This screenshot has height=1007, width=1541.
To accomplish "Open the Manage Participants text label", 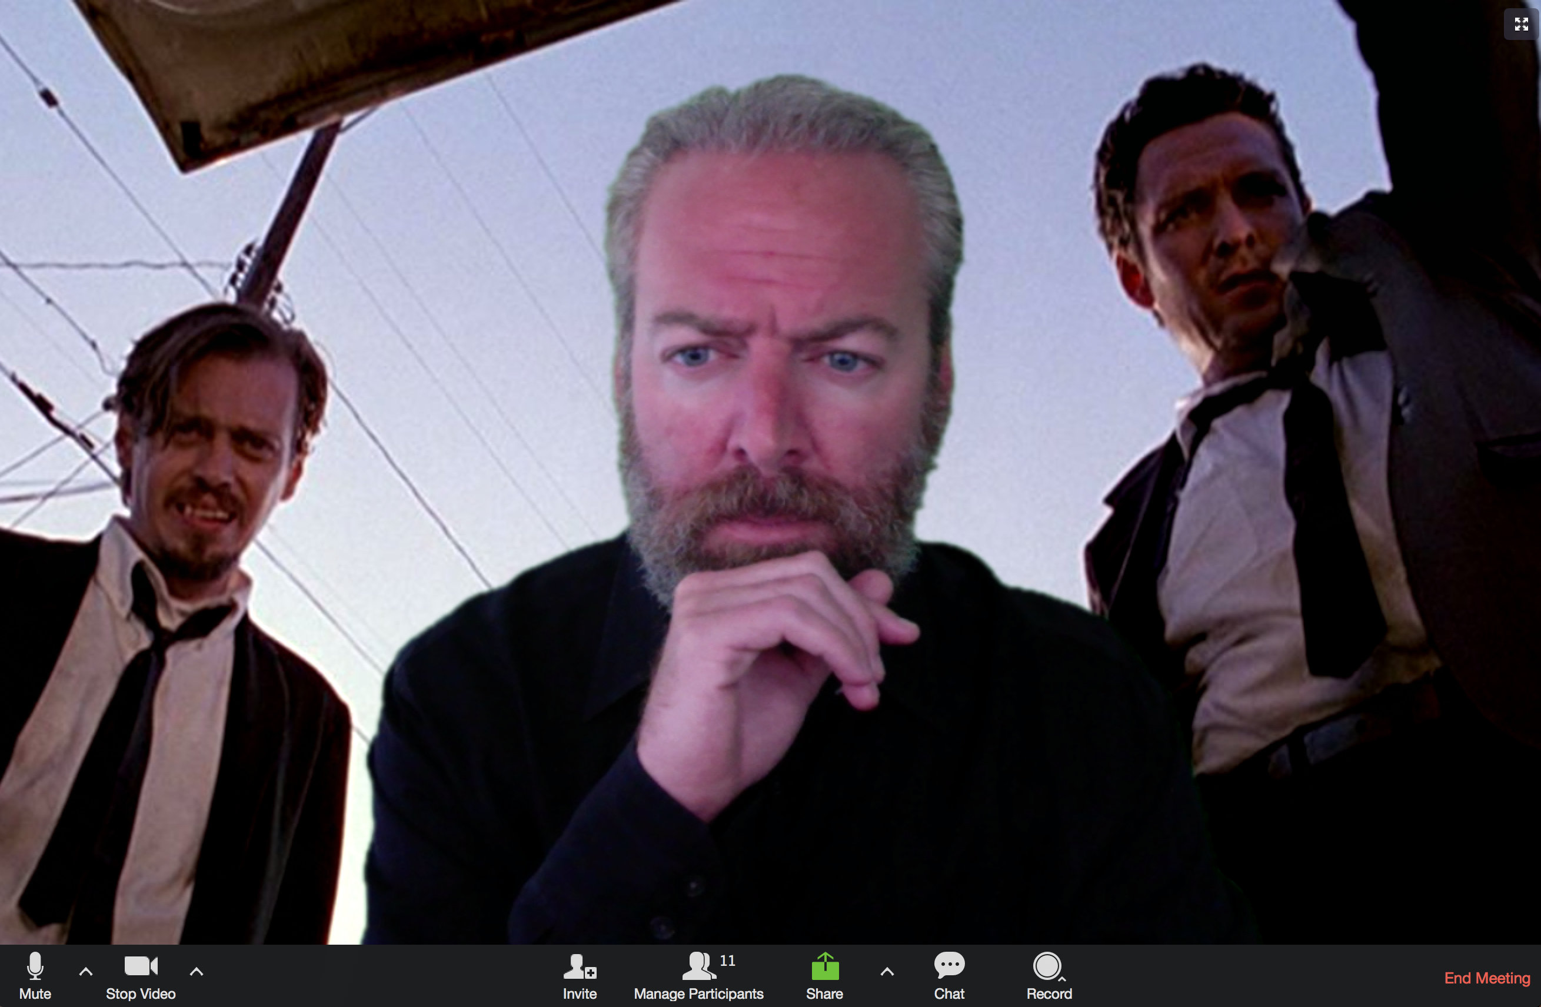I will click(698, 993).
